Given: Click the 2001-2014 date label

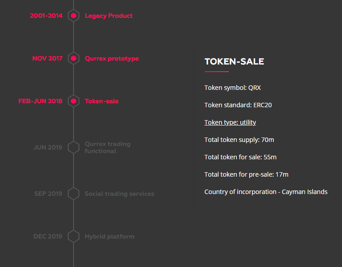Looking at the screenshot, I should coord(46,16).
